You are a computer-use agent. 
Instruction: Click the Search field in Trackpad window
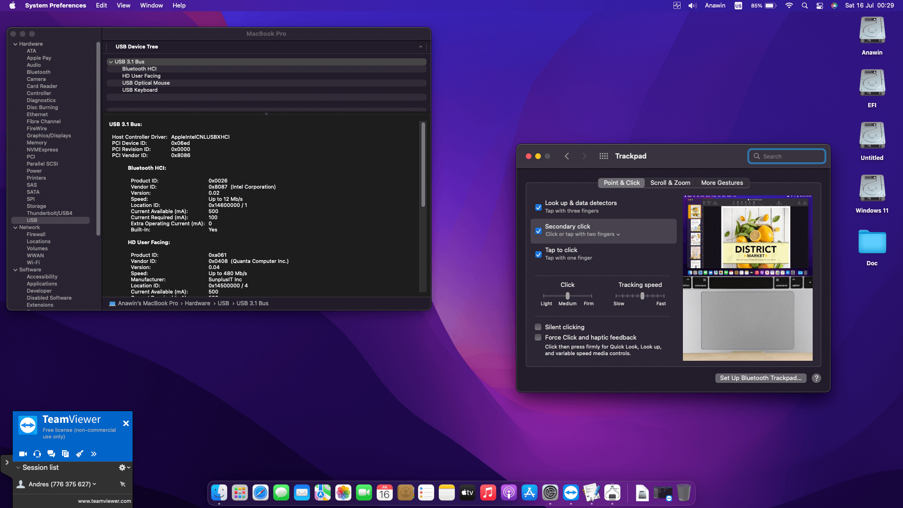[787, 156]
